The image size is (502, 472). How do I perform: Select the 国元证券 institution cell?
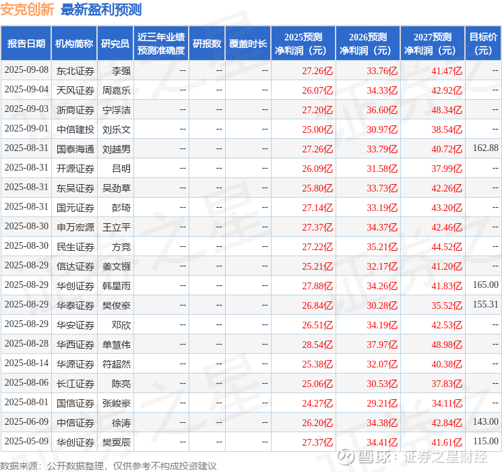(x=75, y=208)
